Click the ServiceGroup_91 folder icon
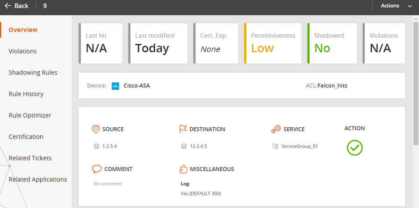This screenshot has width=419, height=208. pos(275,146)
